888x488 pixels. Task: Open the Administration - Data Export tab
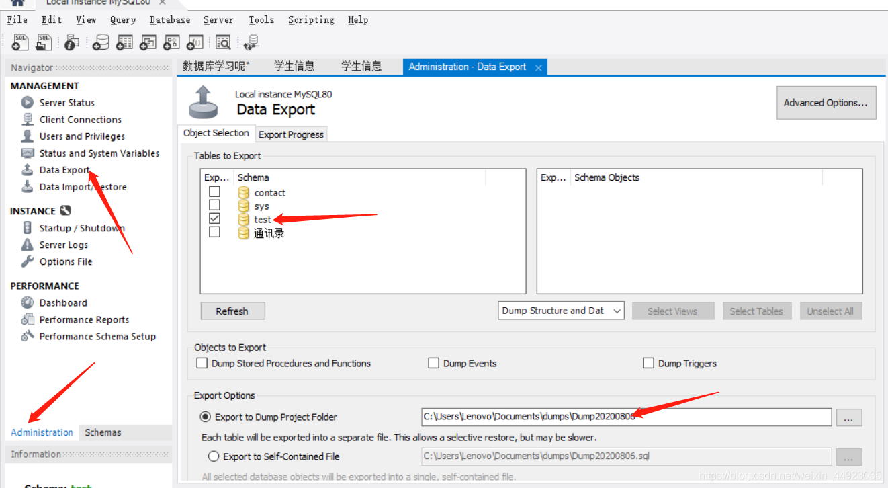pos(469,67)
